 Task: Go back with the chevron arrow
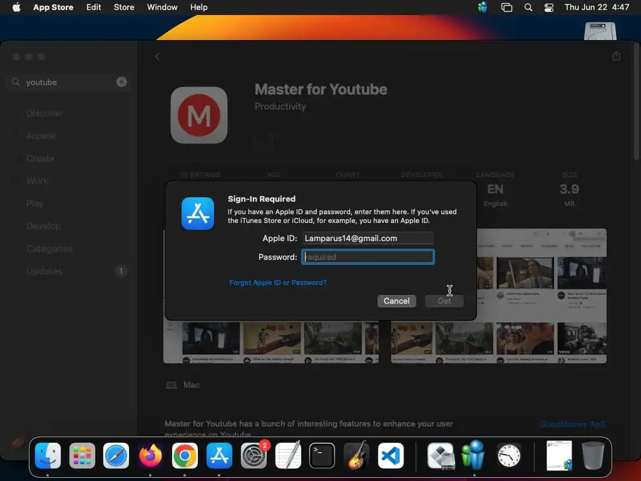pyautogui.click(x=157, y=57)
